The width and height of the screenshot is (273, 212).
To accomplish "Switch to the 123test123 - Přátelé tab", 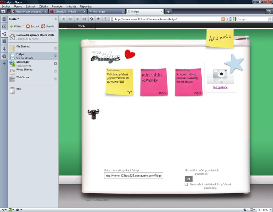I will [68, 12].
